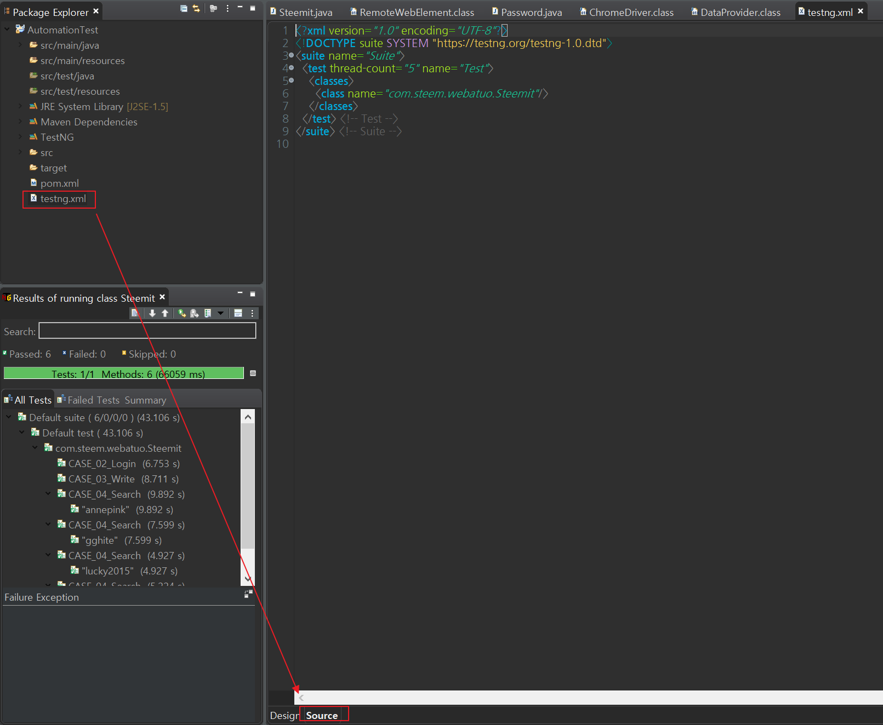The image size is (883, 725).
Task: Fold the test element at line 4
Action: [291, 68]
